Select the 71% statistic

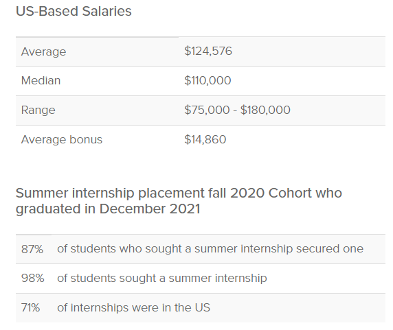click(x=30, y=308)
